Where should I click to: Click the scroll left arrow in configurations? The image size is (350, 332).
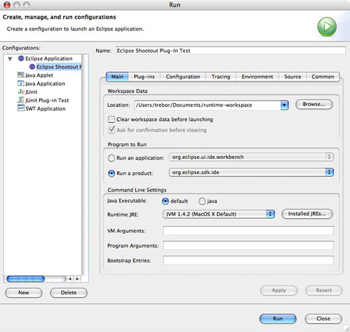(x=70, y=279)
